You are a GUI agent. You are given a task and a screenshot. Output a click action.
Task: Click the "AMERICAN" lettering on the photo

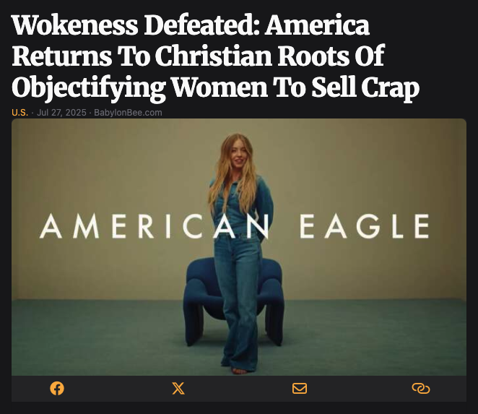[x=155, y=226]
